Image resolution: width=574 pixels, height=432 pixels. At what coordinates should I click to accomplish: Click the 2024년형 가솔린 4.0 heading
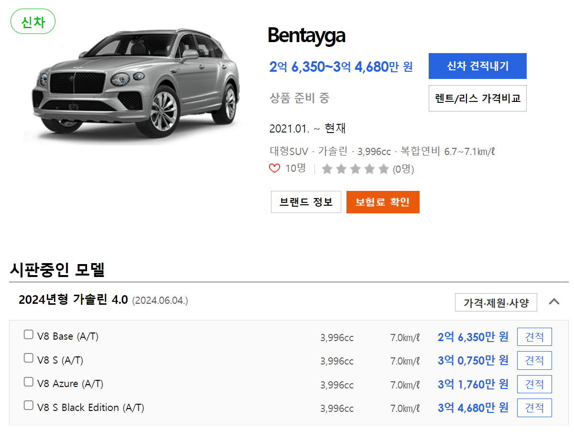(x=73, y=300)
